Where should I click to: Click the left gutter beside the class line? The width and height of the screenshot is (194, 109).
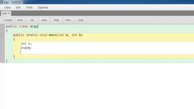2,26
